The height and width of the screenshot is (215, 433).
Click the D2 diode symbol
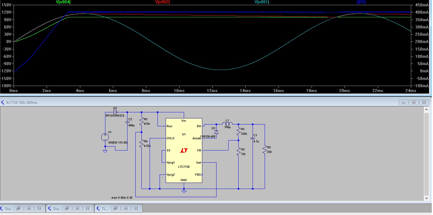(x=115, y=112)
